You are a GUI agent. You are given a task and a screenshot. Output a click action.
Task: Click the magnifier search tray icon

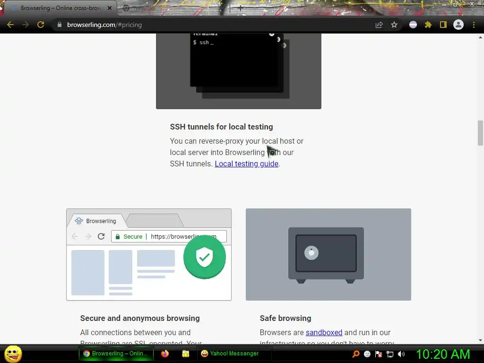click(x=356, y=354)
